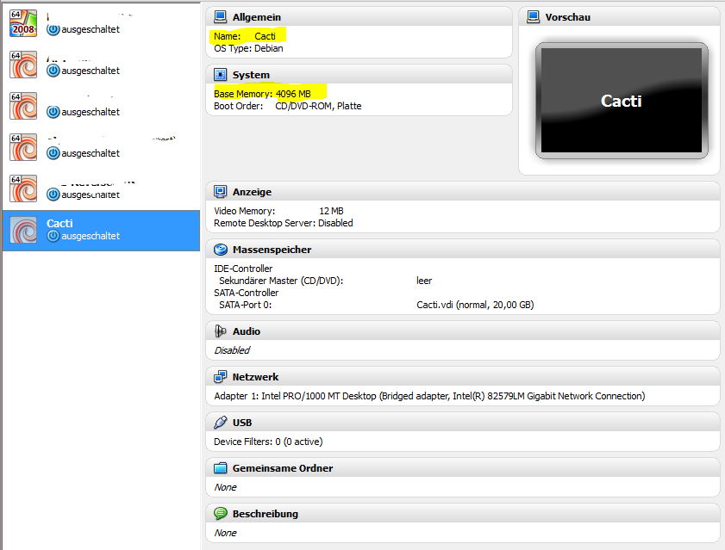The height and width of the screenshot is (550, 725).
Task: Click the Boot Order 'CD/DVD-ROM, Platte' value
Action: [x=318, y=106]
